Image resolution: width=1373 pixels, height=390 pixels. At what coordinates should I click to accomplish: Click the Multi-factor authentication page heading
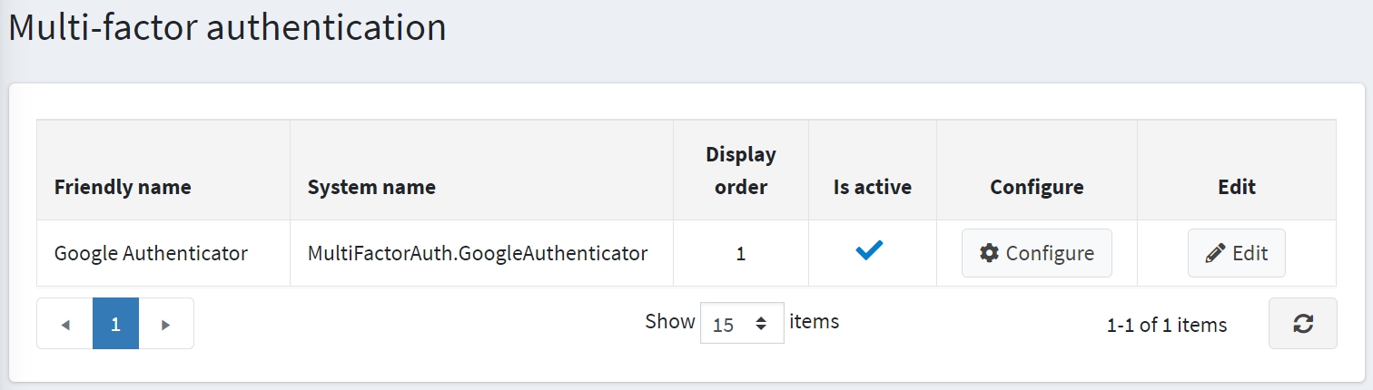tap(227, 27)
